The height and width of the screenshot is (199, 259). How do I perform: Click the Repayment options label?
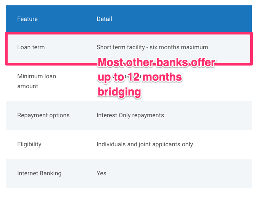[x=43, y=115]
